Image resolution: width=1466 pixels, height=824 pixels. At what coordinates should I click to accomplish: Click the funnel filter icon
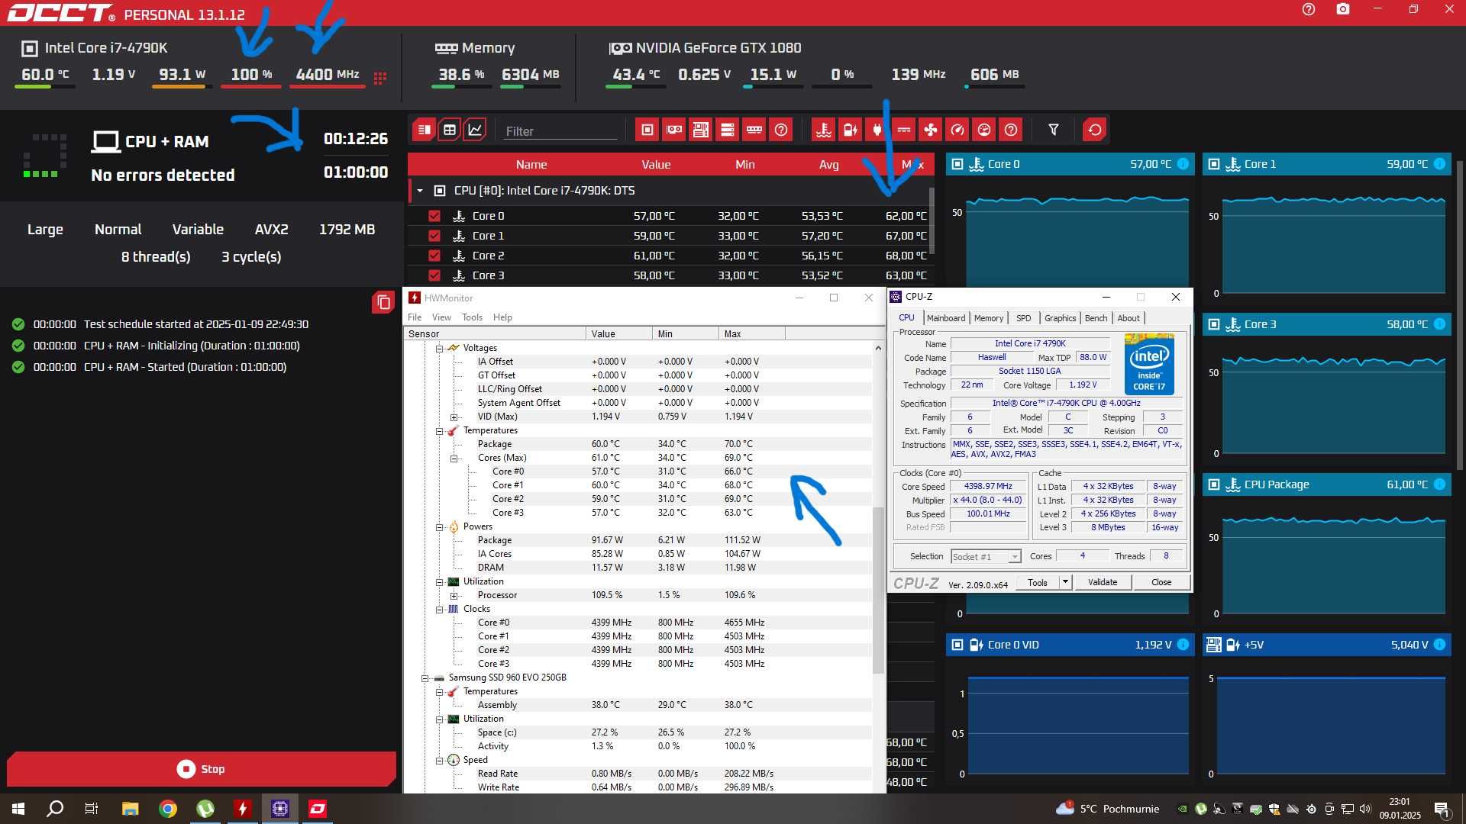(1053, 130)
